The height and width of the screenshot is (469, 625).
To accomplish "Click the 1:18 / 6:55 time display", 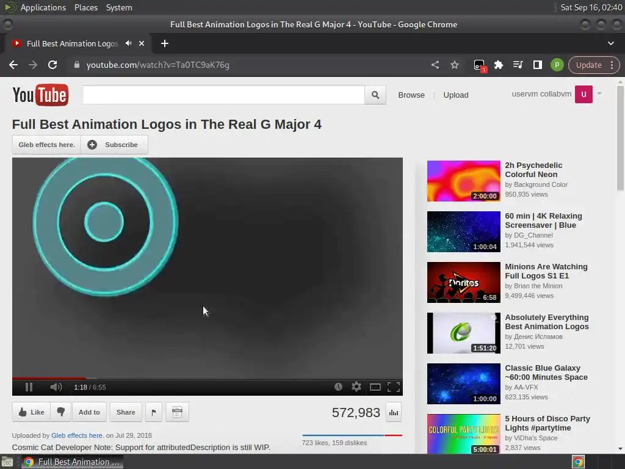I will [90, 387].
